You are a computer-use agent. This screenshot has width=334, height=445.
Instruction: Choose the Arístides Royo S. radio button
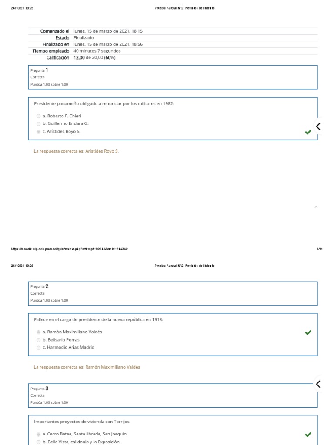click(39, 131)
